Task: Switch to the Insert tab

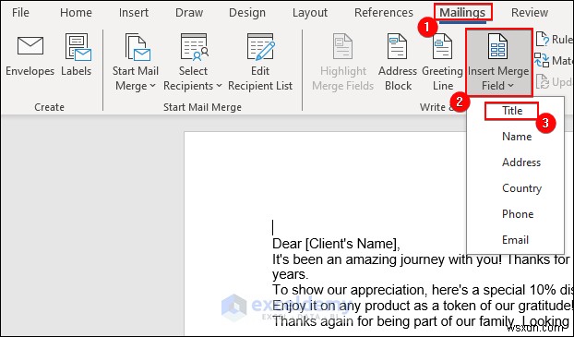Action: tap(134, 12)
